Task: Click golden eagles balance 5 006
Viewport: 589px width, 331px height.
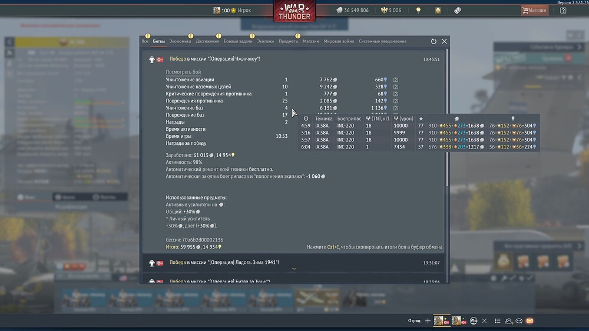Action: coord(391,11)
